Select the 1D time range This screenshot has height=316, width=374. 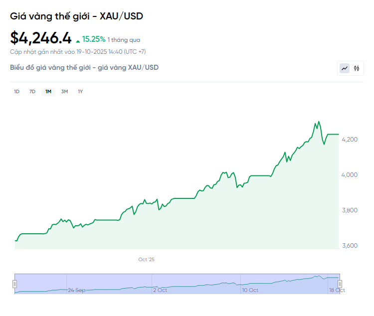16,91
